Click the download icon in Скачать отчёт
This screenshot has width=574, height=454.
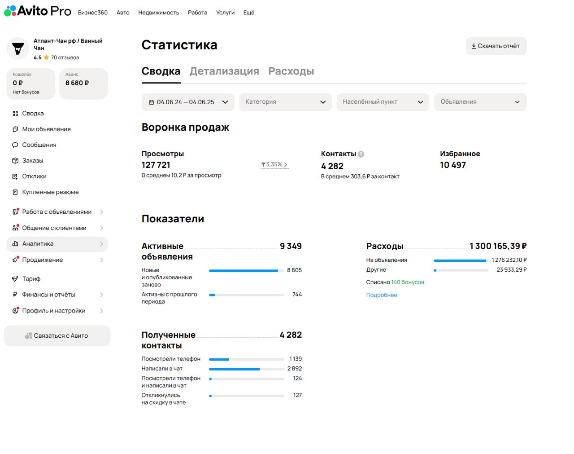(x=474, y=46)
